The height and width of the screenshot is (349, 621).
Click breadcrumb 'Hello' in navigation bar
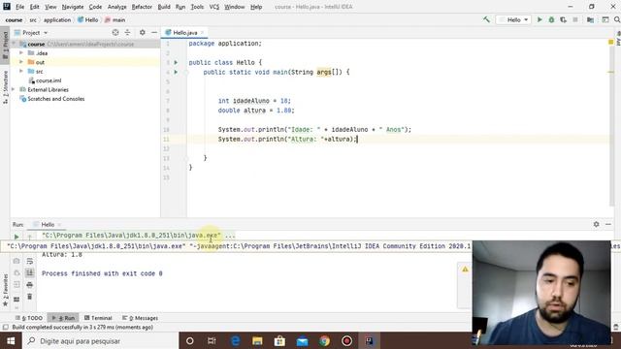[88, 19]
